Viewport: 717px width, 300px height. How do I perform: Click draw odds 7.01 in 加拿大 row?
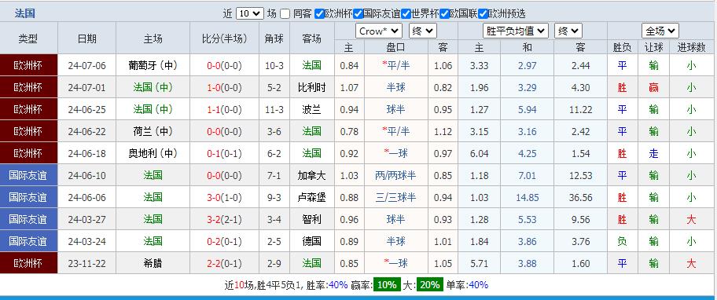tap(528, 175)
